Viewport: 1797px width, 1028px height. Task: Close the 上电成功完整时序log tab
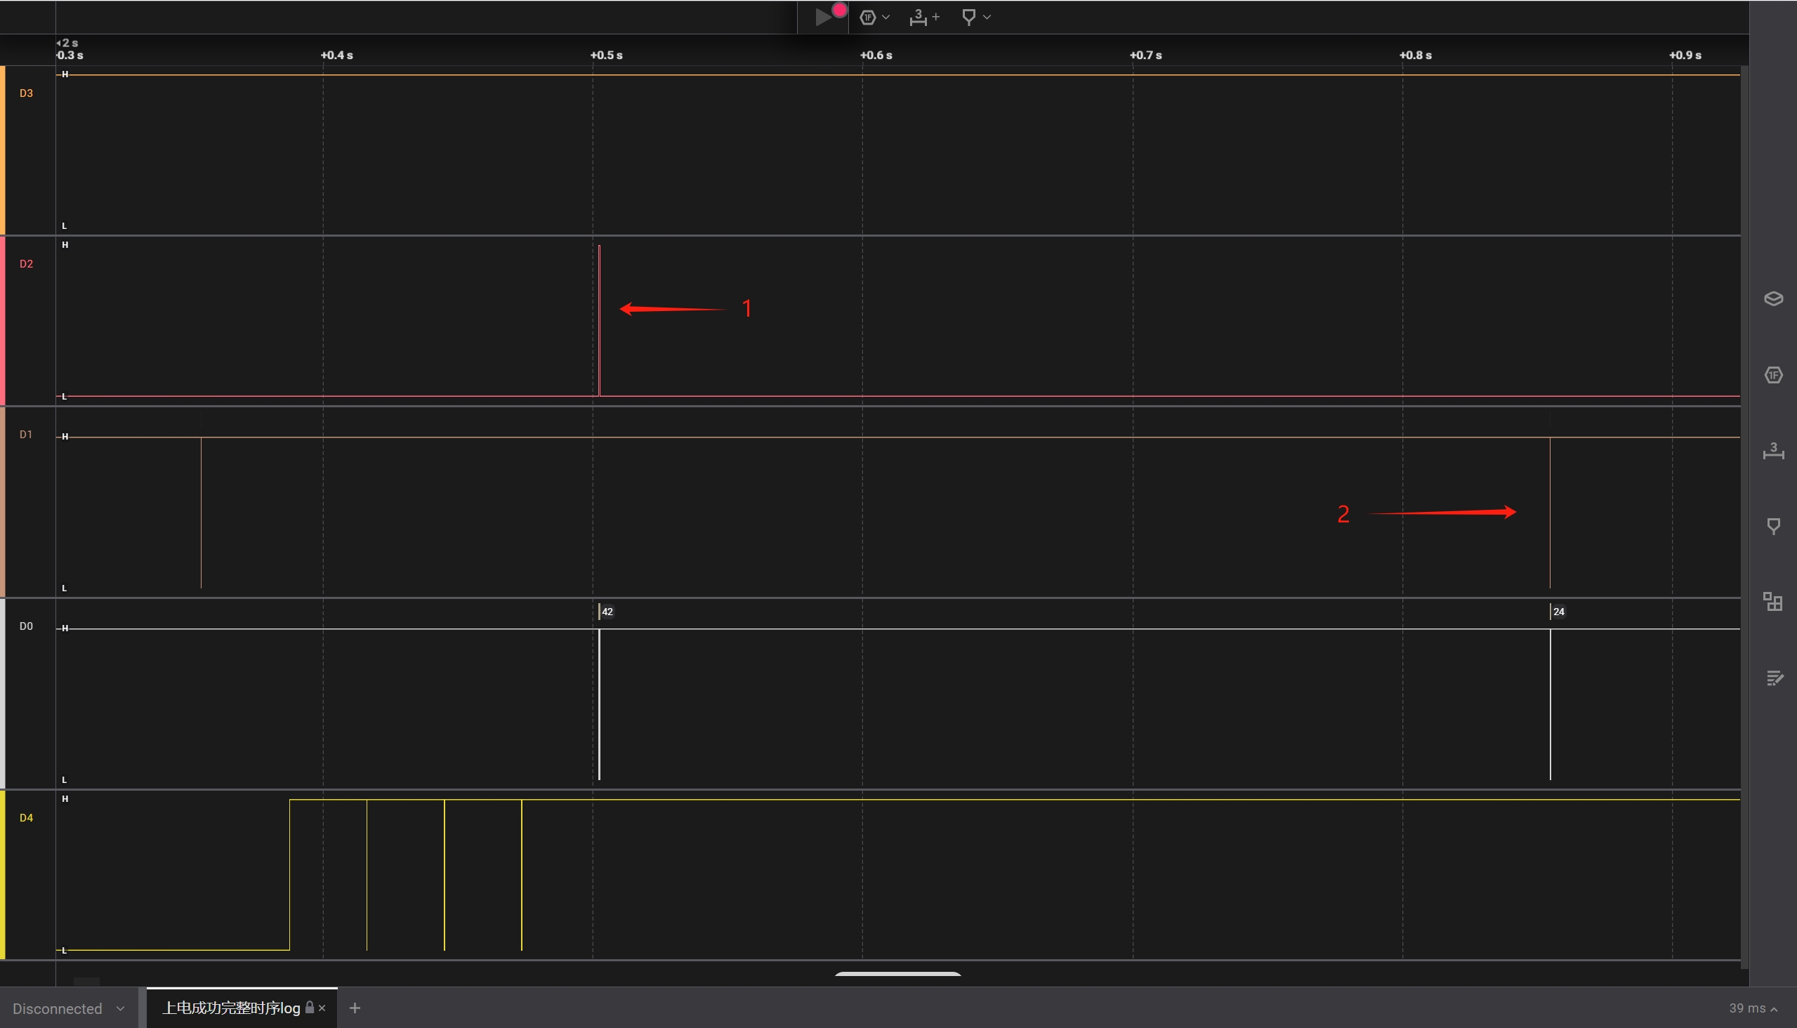coord(322,1008)
